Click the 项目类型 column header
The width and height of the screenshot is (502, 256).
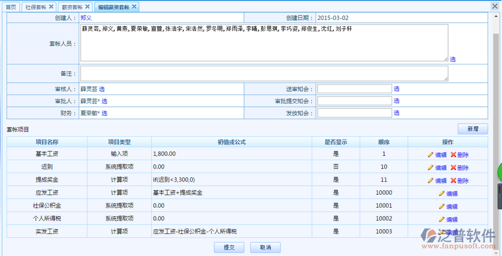click(119, 142)
